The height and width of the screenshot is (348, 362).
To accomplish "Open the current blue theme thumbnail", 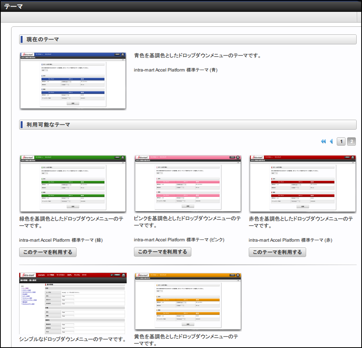I will click(x=73, y=81).
